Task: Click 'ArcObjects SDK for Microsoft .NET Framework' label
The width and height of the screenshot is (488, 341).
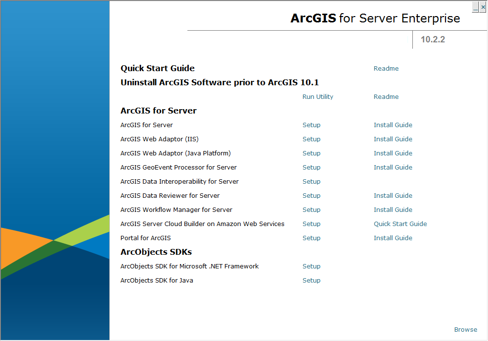Action: point(189,266)
